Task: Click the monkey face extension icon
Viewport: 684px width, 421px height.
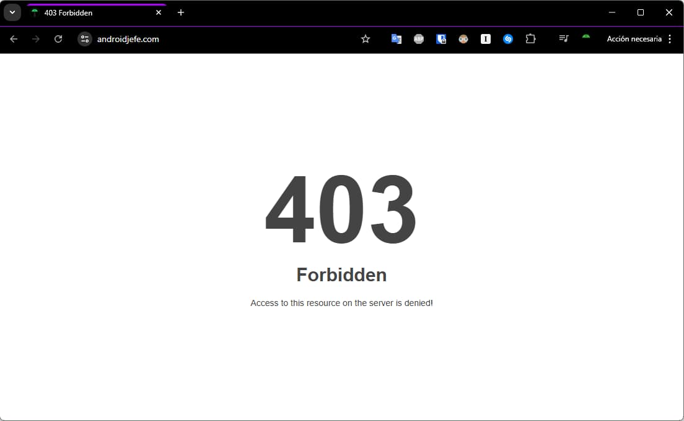Action: 463,39
